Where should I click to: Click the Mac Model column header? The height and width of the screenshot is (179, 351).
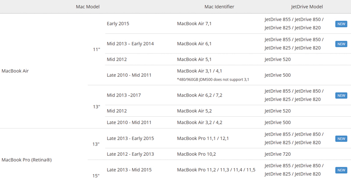[88, 7]
